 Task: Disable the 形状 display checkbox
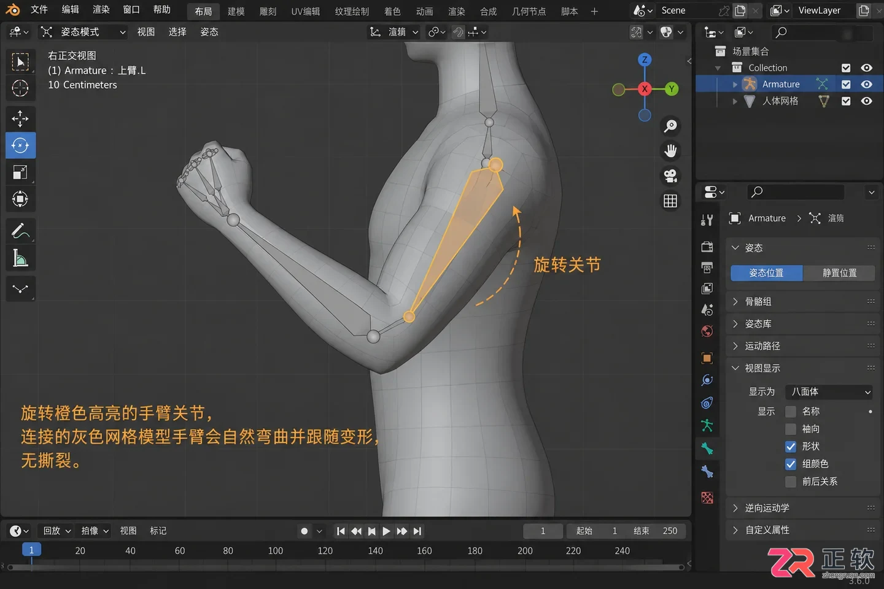click(791, 447)
